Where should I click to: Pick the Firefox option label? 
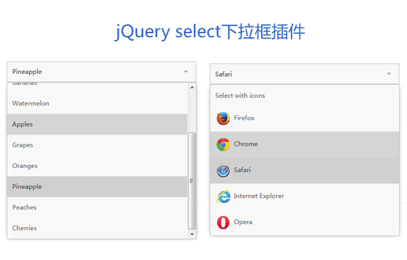[x=244, y=118]
